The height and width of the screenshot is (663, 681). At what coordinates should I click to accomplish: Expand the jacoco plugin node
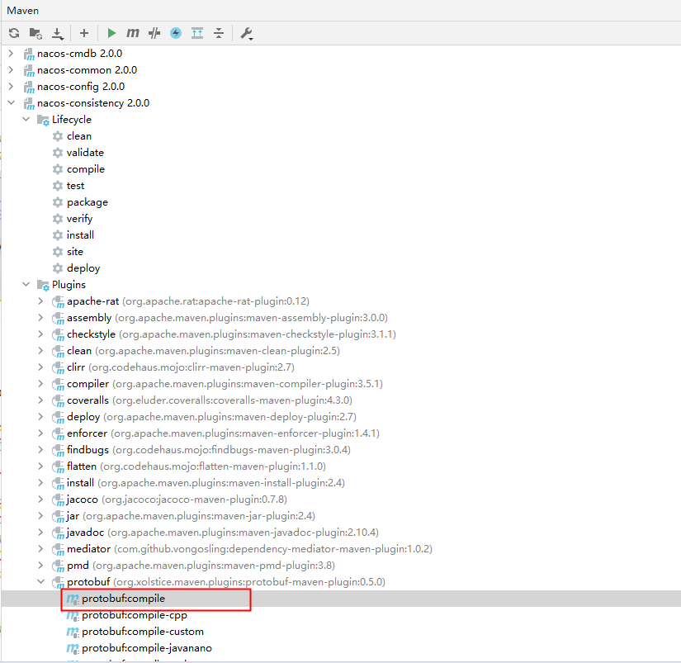point(40,500)
